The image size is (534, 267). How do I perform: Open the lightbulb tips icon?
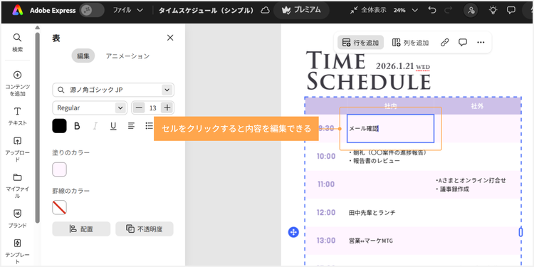click(x=493, y=10)
